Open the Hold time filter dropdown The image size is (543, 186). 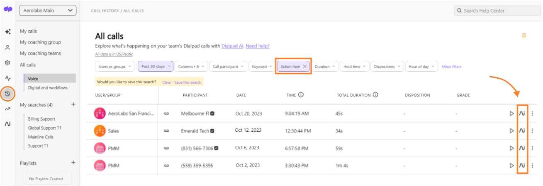[354, 66]
